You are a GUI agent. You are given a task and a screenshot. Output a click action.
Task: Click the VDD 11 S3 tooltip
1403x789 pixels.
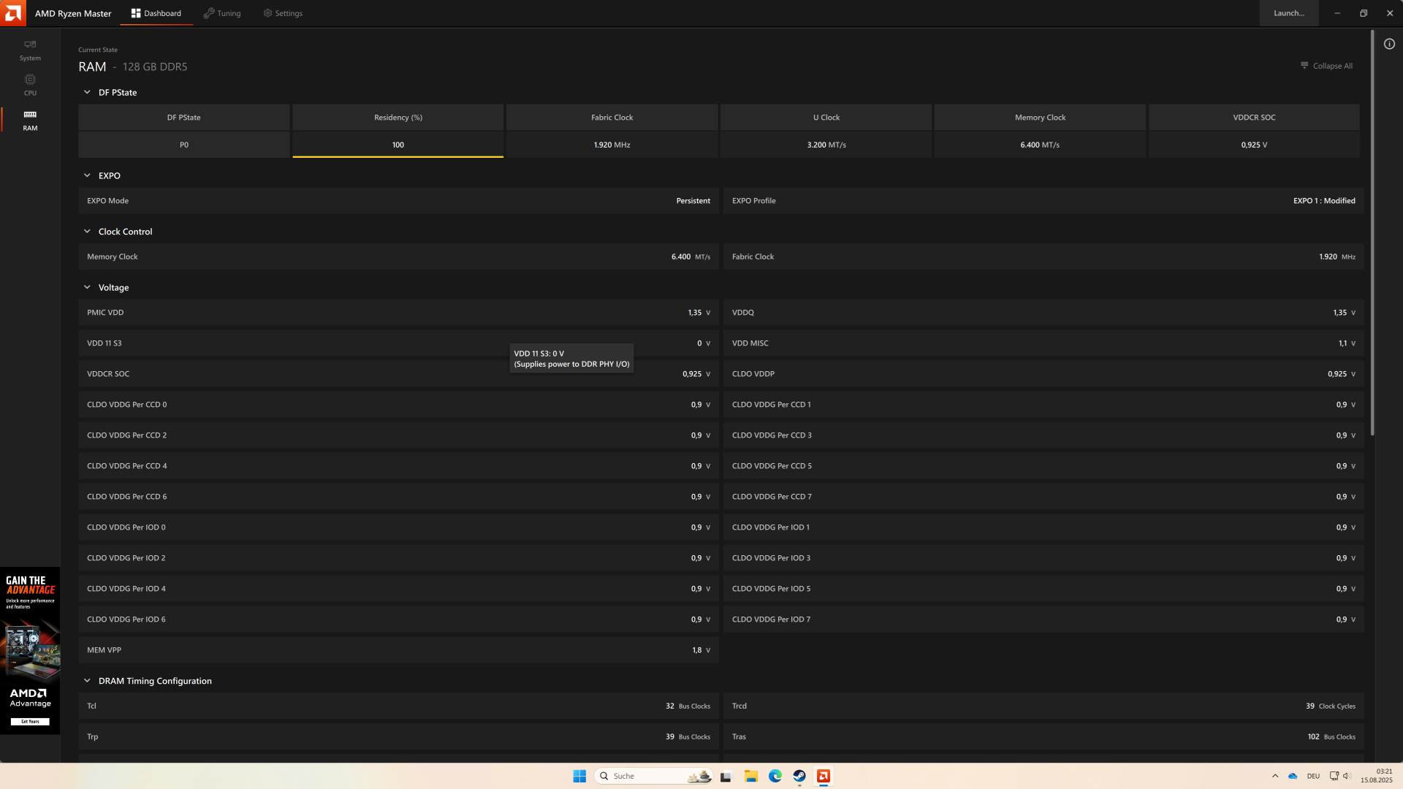571,359
